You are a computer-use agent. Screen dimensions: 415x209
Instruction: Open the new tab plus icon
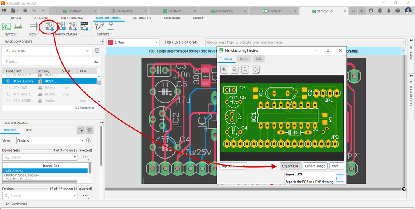coord(362,11)
